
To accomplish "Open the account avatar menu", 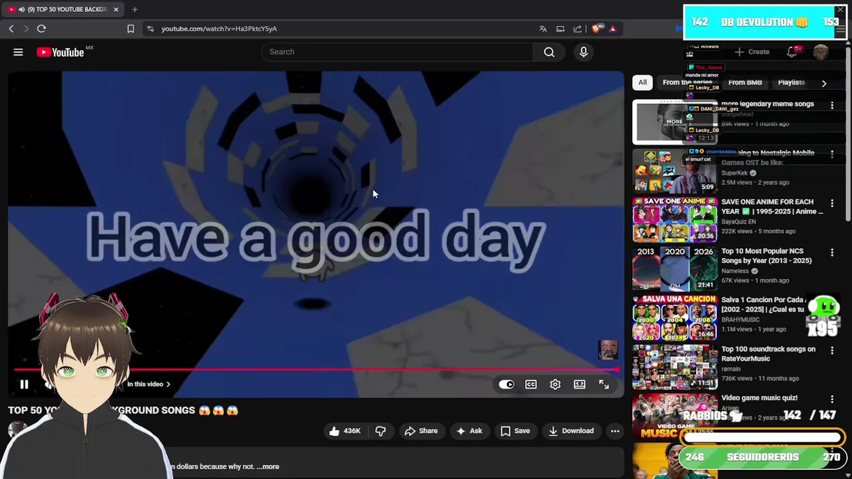I will tap(821, 52).
